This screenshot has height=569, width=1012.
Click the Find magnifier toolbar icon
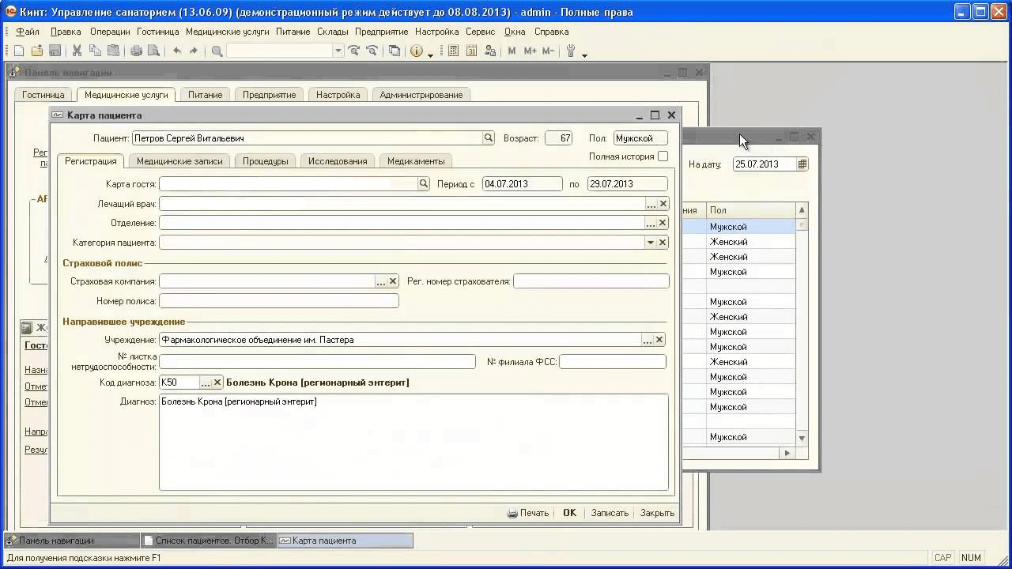click(217, 51)
